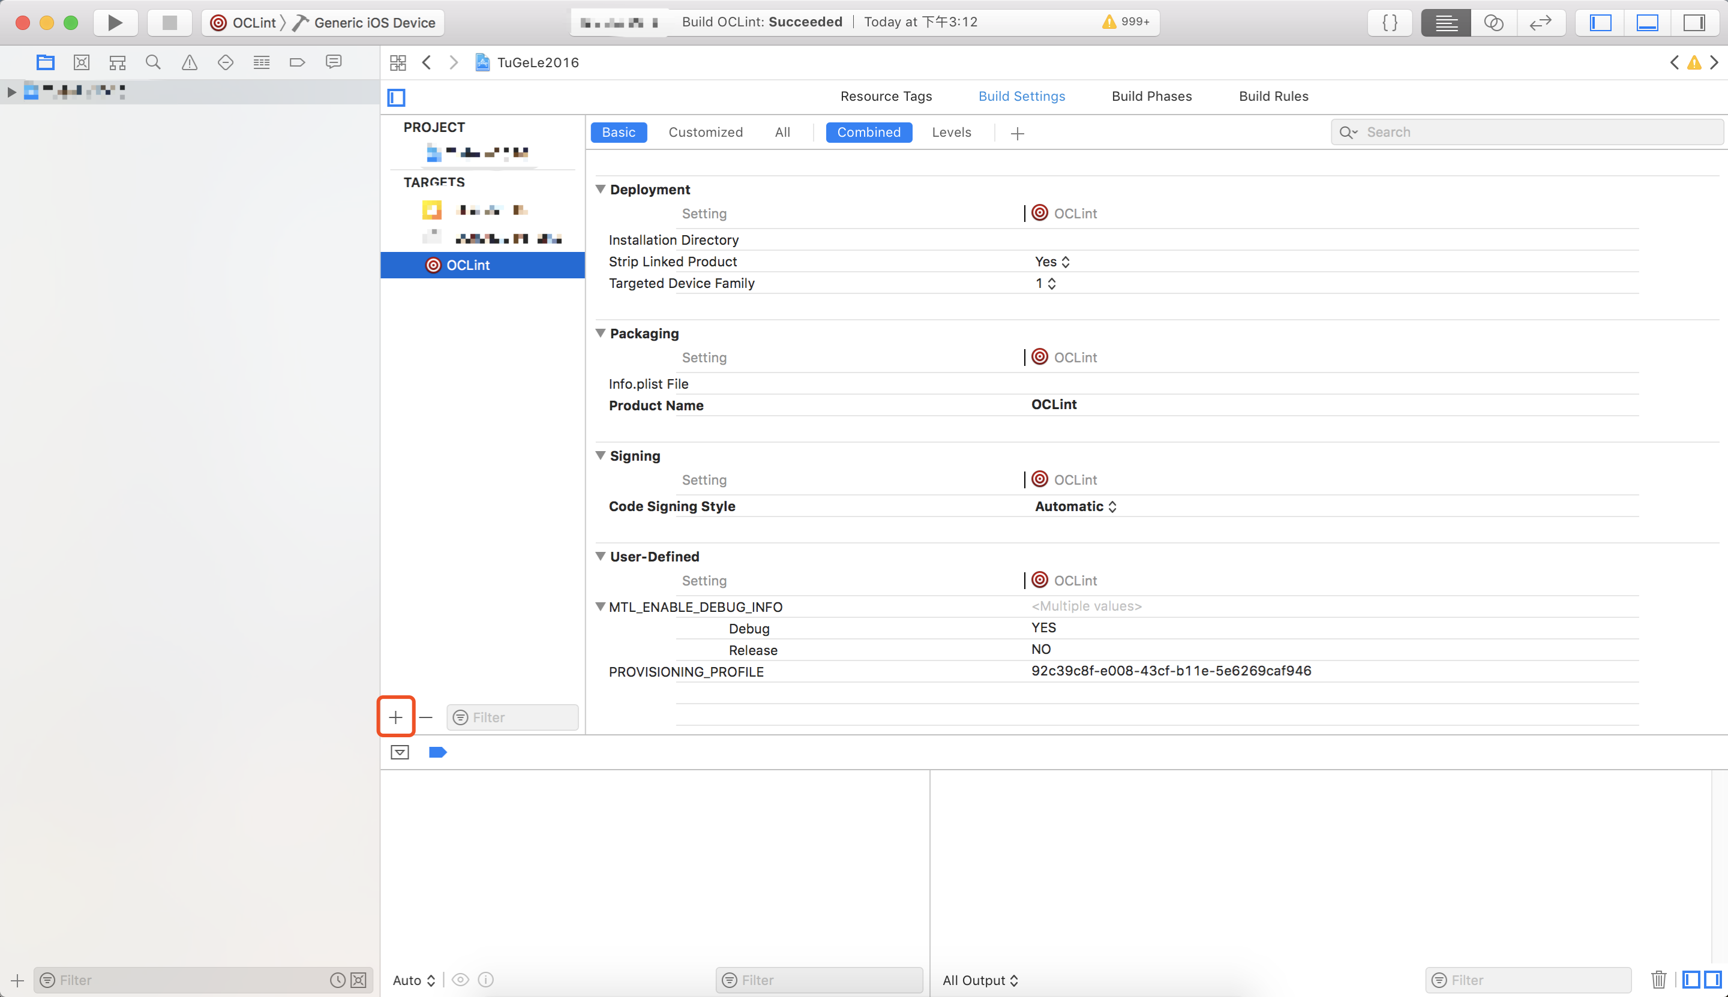Open the Find navigator magnifier icon
The height and width of the screenshot is (997, 1728).
[153, 62]
